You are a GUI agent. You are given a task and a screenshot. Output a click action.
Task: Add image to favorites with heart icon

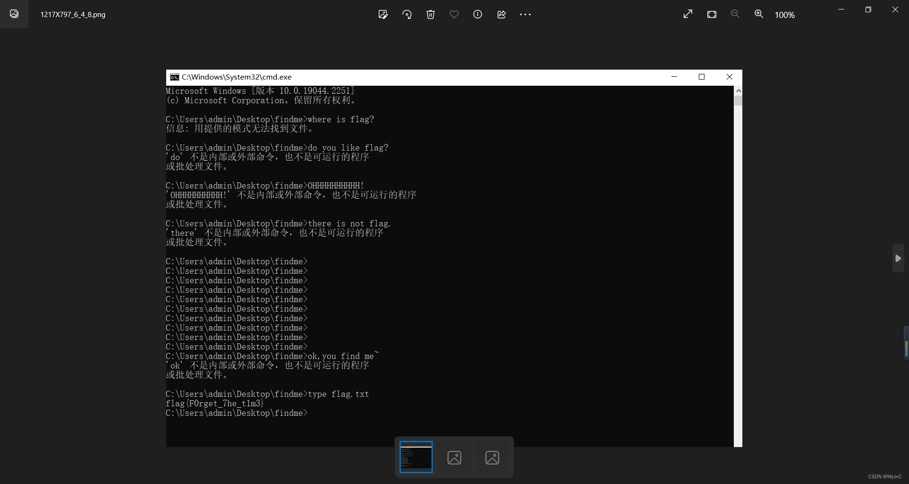[x=454, y=14]
